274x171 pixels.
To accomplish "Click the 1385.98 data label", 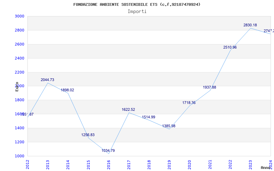I will [x=169, y=126].
